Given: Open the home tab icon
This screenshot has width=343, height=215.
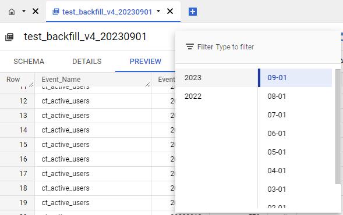Looking at the screenshot, I should pos(12,12).
